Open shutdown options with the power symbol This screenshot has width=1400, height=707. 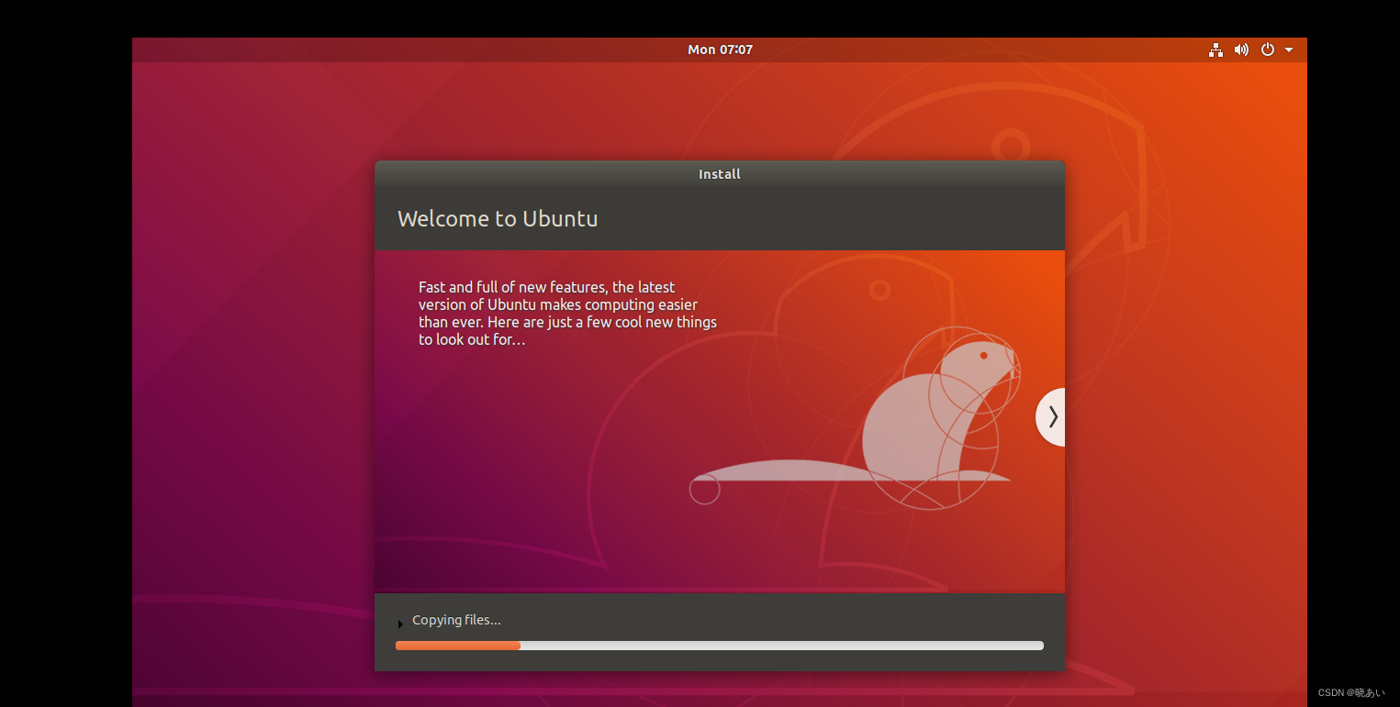(1268, 50)
